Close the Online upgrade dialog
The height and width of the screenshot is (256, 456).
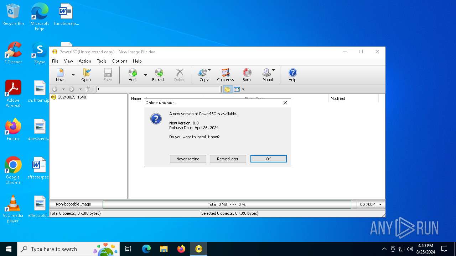[x=285, y=103]
